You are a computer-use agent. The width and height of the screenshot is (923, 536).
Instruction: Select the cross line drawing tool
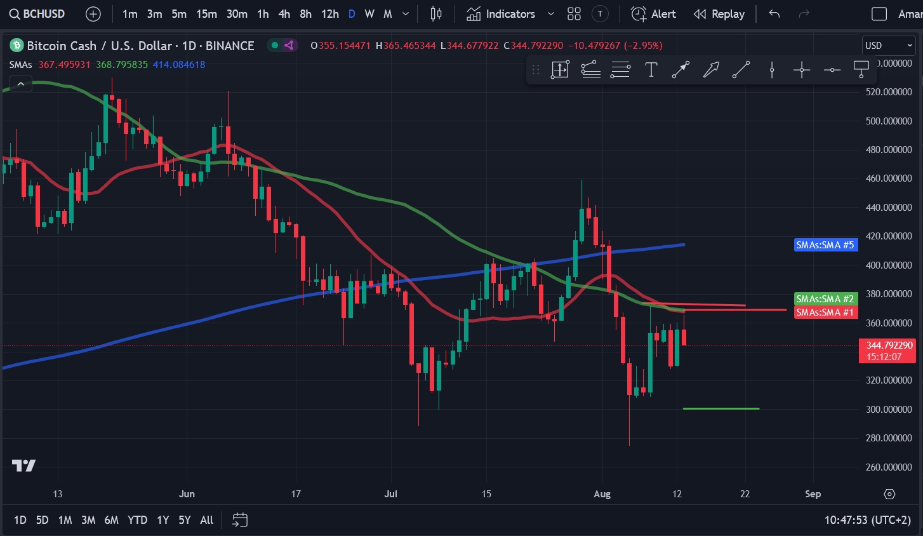pyautogui.click(x=802, y=70)
